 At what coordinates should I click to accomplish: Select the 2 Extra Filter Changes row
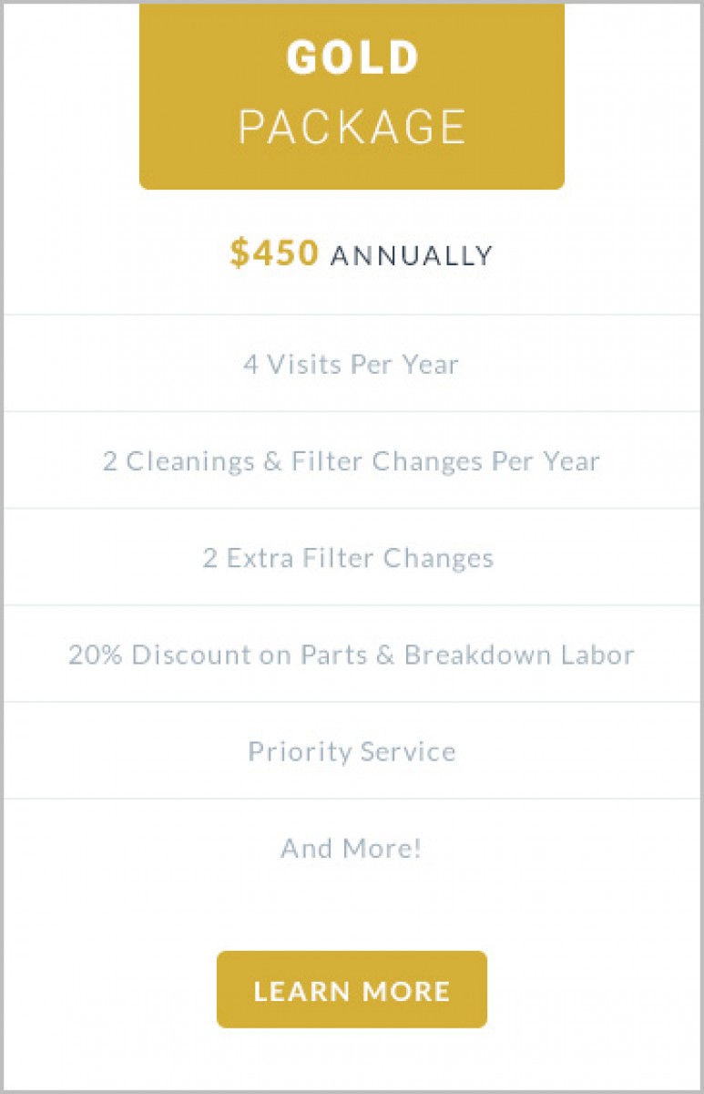click(349, 558)
